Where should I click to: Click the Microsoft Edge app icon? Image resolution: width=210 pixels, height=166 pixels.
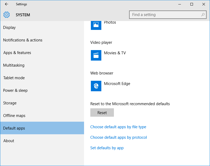click(x=96, y=86)
